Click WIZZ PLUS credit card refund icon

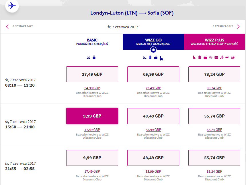pyautogui.click(x=216, y=57)
